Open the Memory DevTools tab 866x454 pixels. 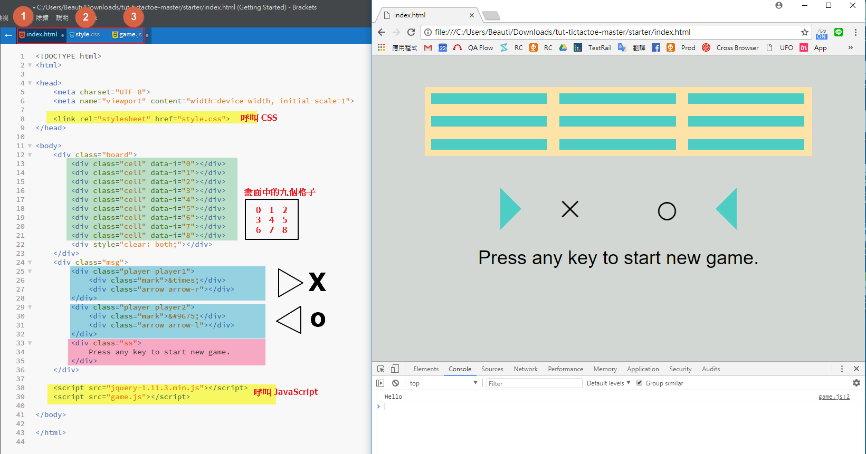605,369
